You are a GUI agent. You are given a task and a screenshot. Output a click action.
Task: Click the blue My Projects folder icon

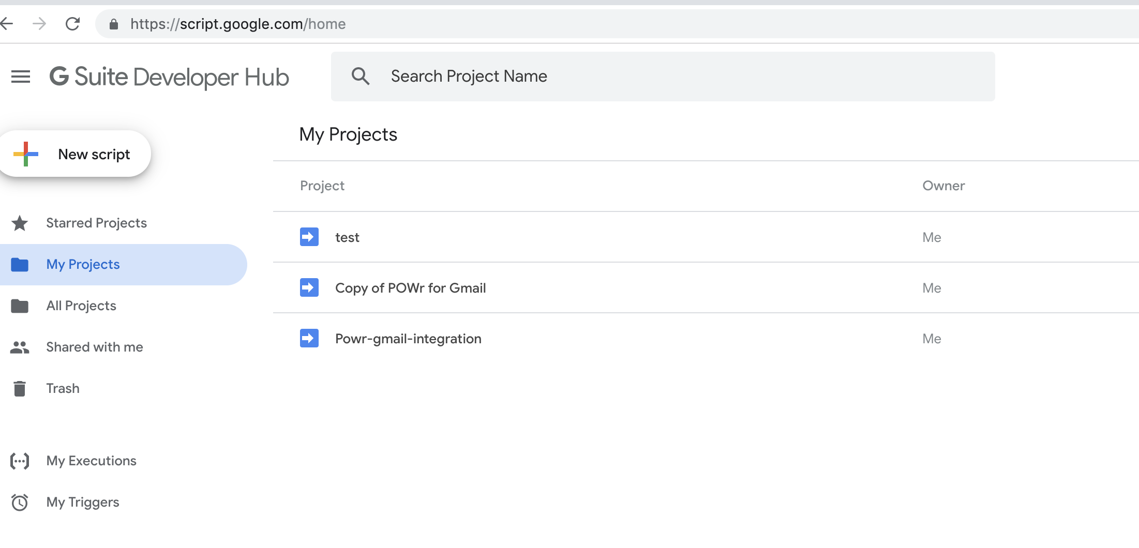pos(20,264)
